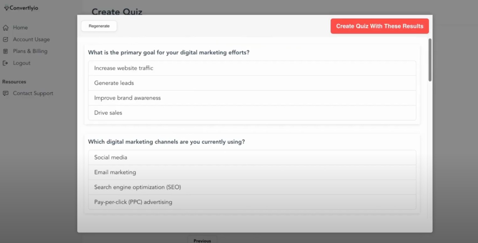Click the Home house icon
Viewport: 478px width, 243px height.
6,28
